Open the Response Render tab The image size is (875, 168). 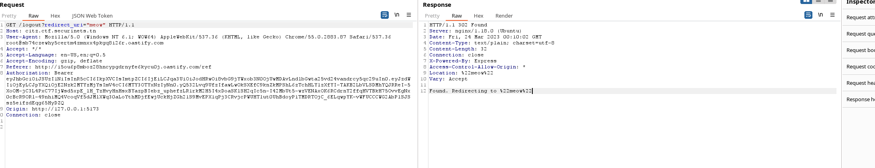tap(504, 16)
